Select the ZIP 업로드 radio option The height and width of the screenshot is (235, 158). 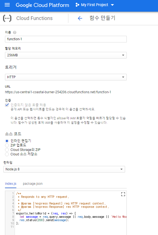pyautogui.click(x=7, y=145)
